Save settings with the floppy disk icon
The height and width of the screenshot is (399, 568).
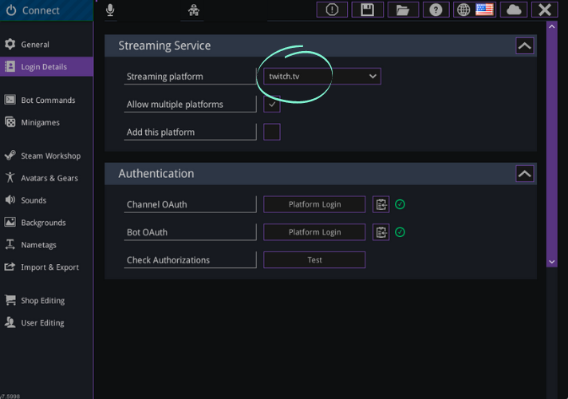368,10
